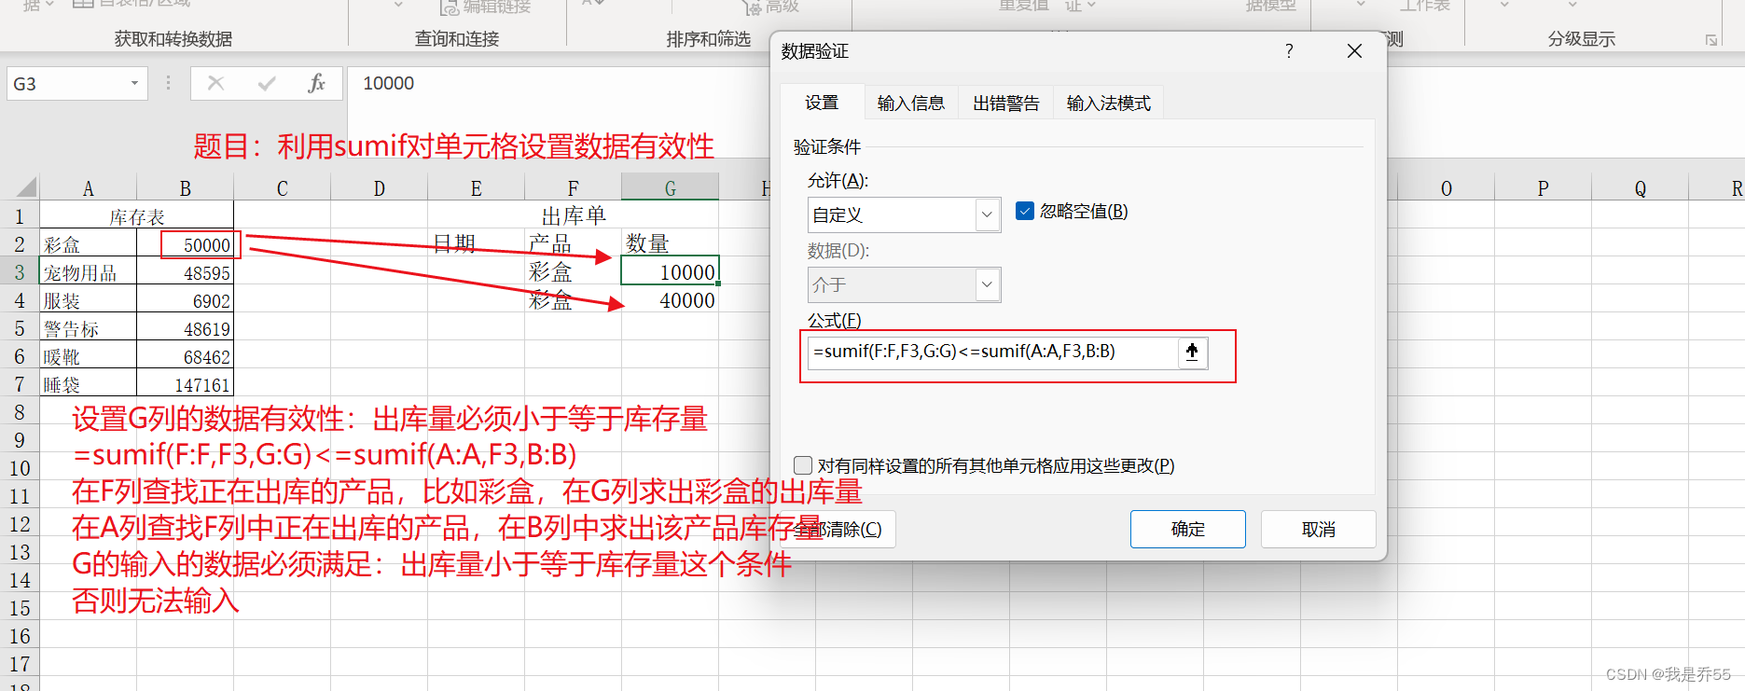Click cell G3 with value 10000

pyautogui.click(x=670, y=271)
